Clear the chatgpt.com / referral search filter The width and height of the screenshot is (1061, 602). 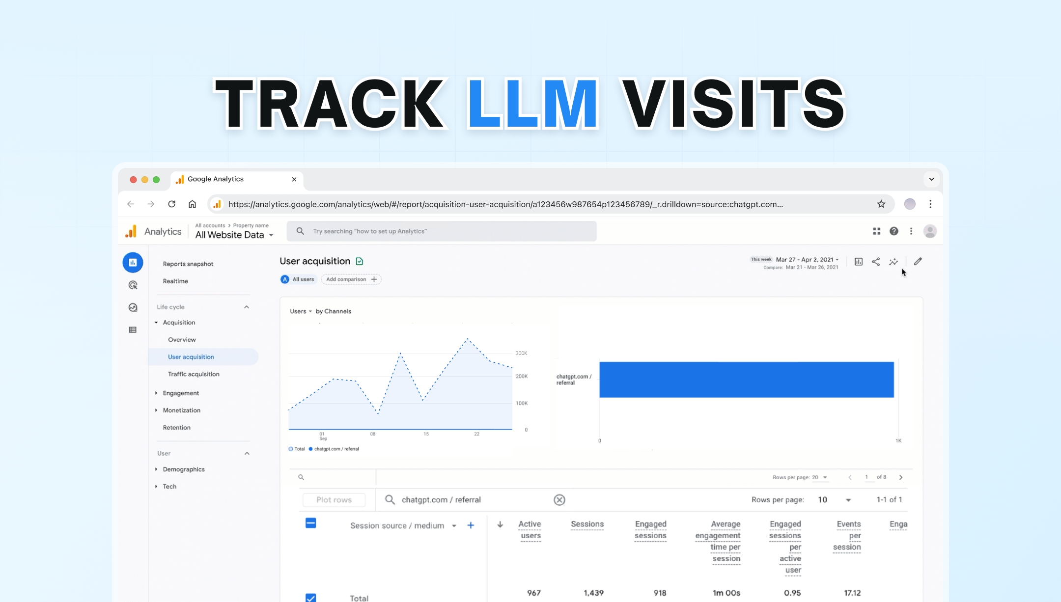(559, 500)
